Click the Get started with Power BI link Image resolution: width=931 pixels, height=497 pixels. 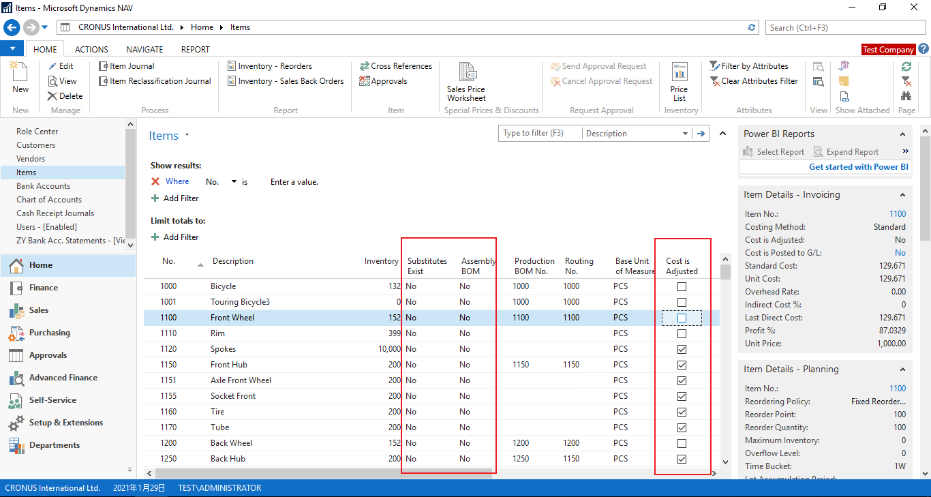[x=858, y=166]
